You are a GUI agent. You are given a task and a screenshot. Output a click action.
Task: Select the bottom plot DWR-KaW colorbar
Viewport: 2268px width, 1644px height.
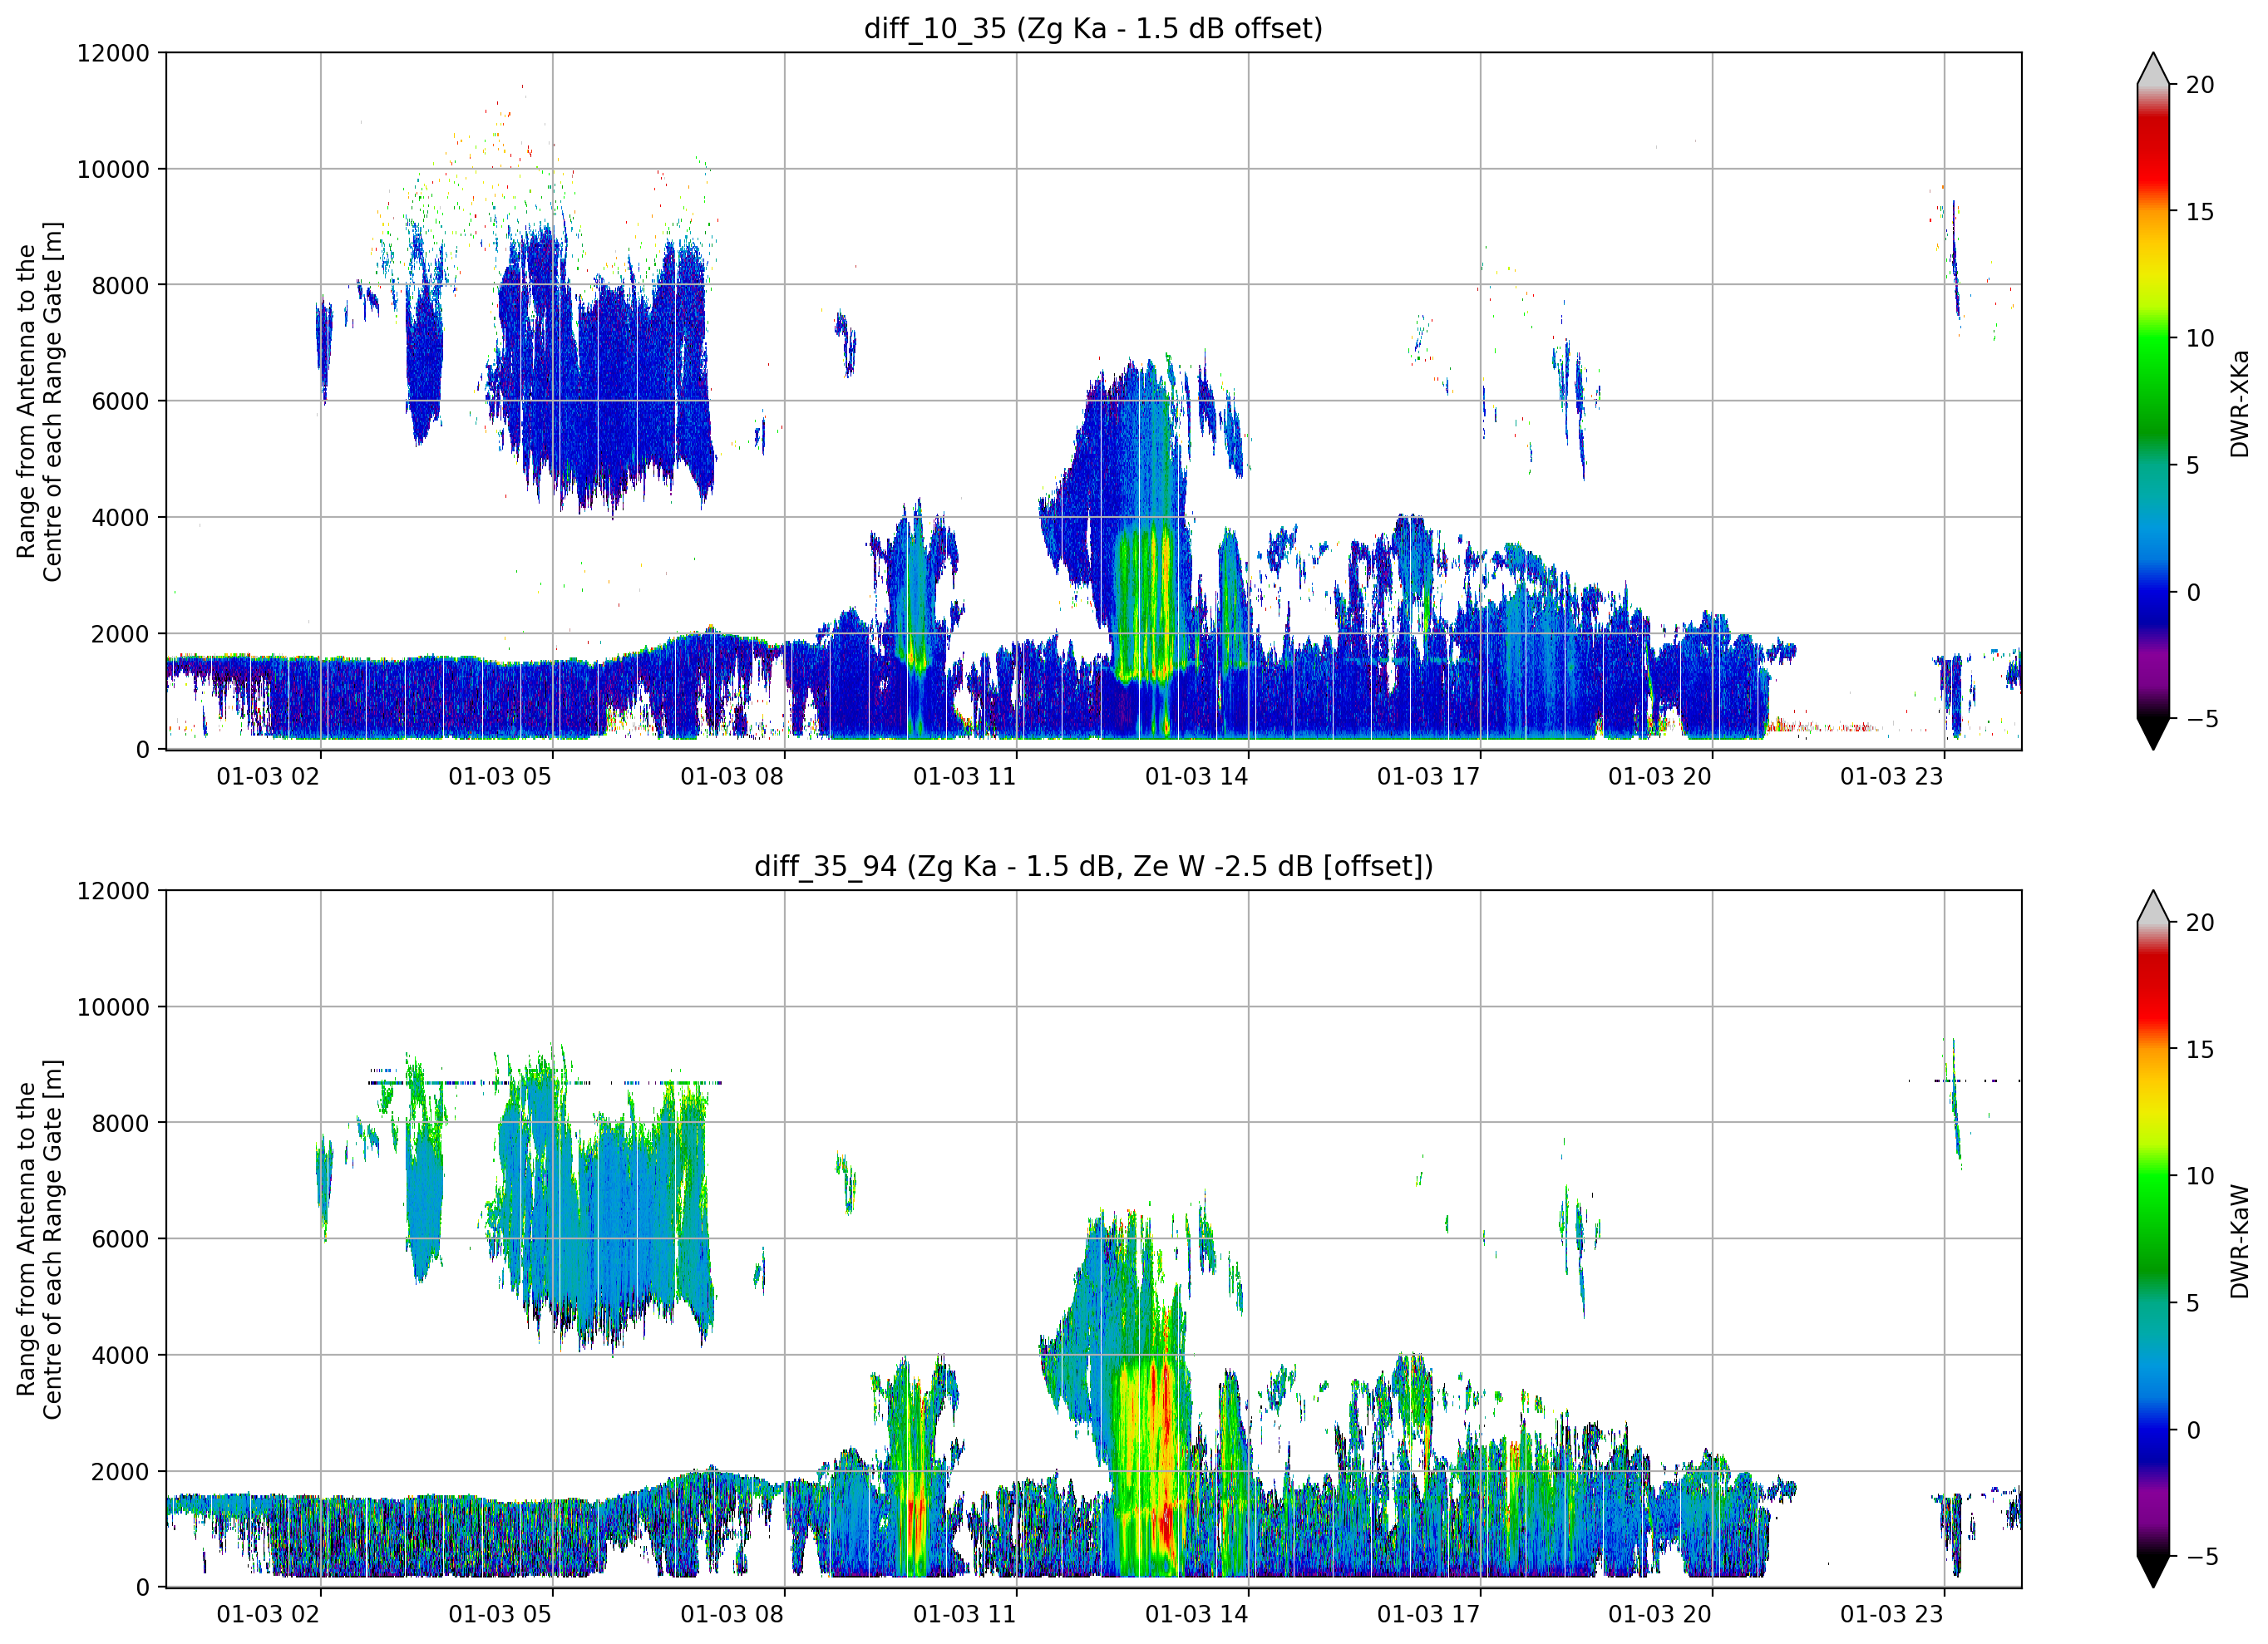[x=2152, y=1239]
